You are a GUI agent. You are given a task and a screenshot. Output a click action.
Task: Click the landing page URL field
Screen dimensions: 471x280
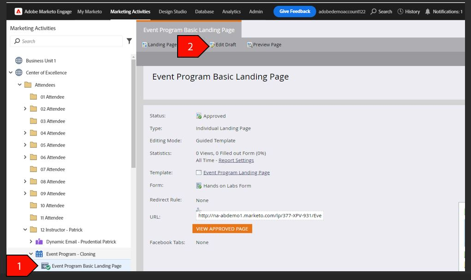260,215
